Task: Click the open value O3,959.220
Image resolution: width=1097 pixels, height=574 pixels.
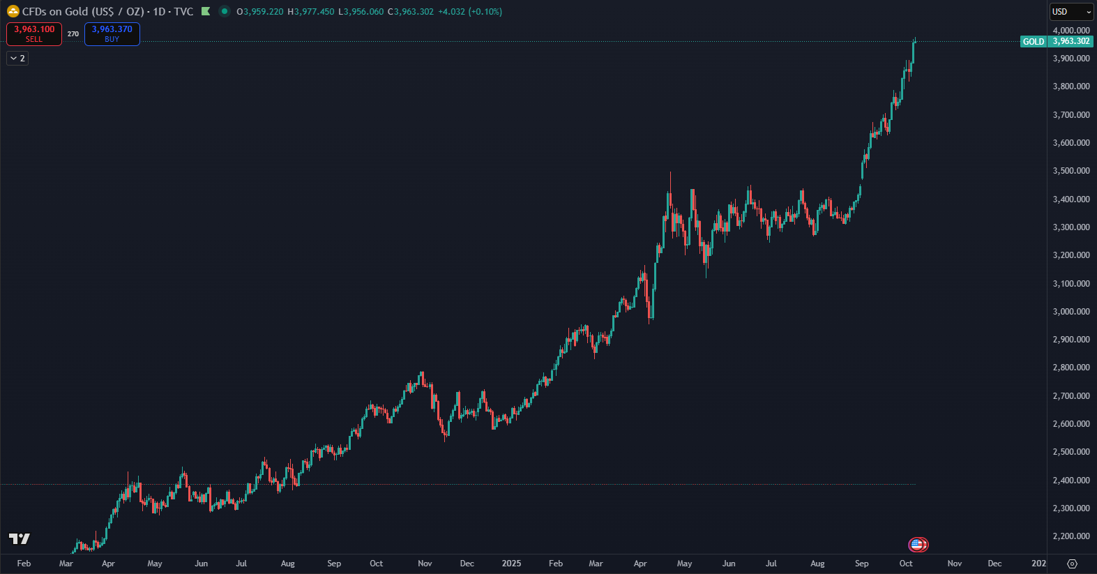Action: click(260, 11)
